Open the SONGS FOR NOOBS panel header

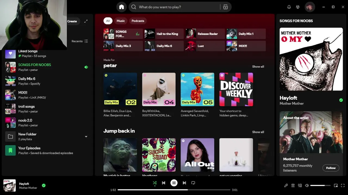coord(296,21)
